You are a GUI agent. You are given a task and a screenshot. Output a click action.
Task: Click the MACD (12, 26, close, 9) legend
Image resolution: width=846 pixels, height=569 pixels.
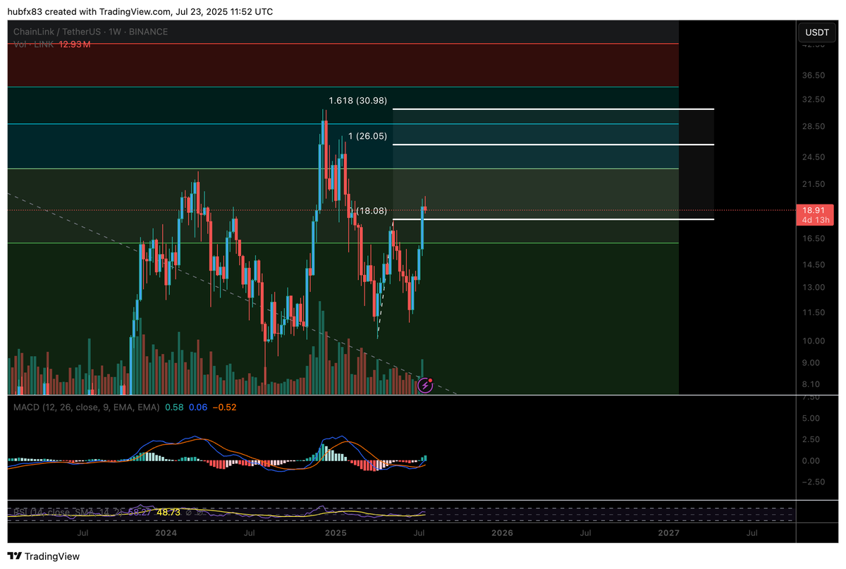85,407
